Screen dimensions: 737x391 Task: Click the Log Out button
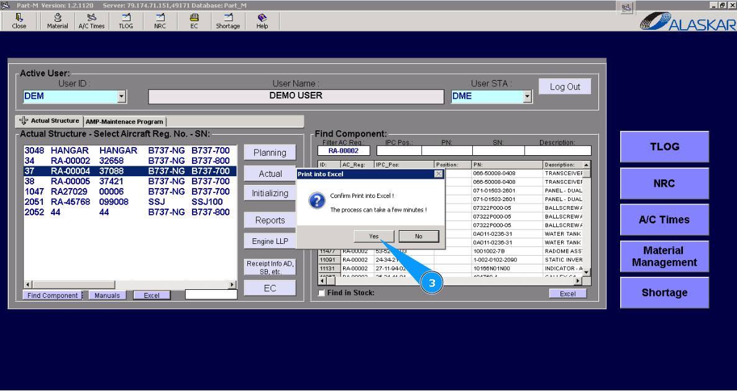coord(564,87)
